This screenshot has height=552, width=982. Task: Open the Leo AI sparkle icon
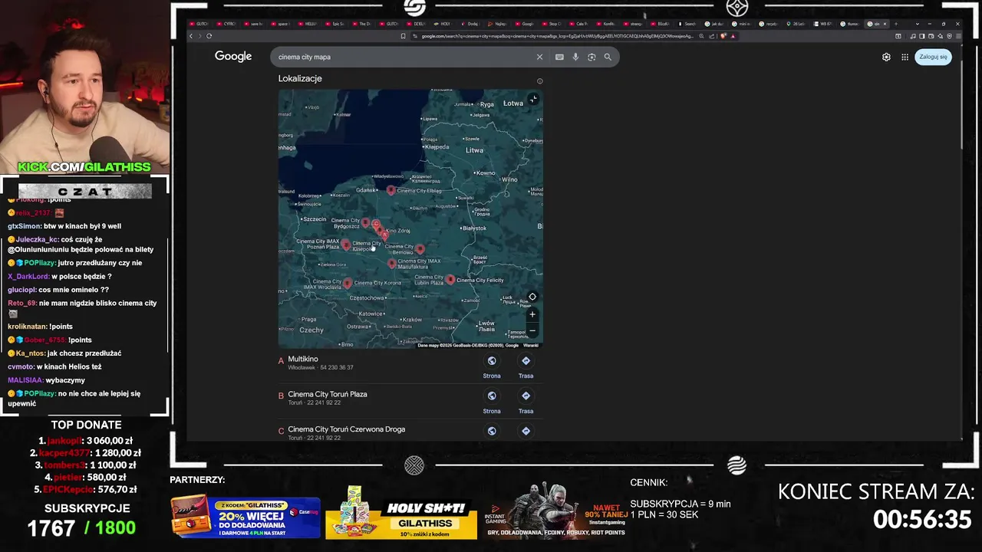pyautogui.click(x=941, y=36)
